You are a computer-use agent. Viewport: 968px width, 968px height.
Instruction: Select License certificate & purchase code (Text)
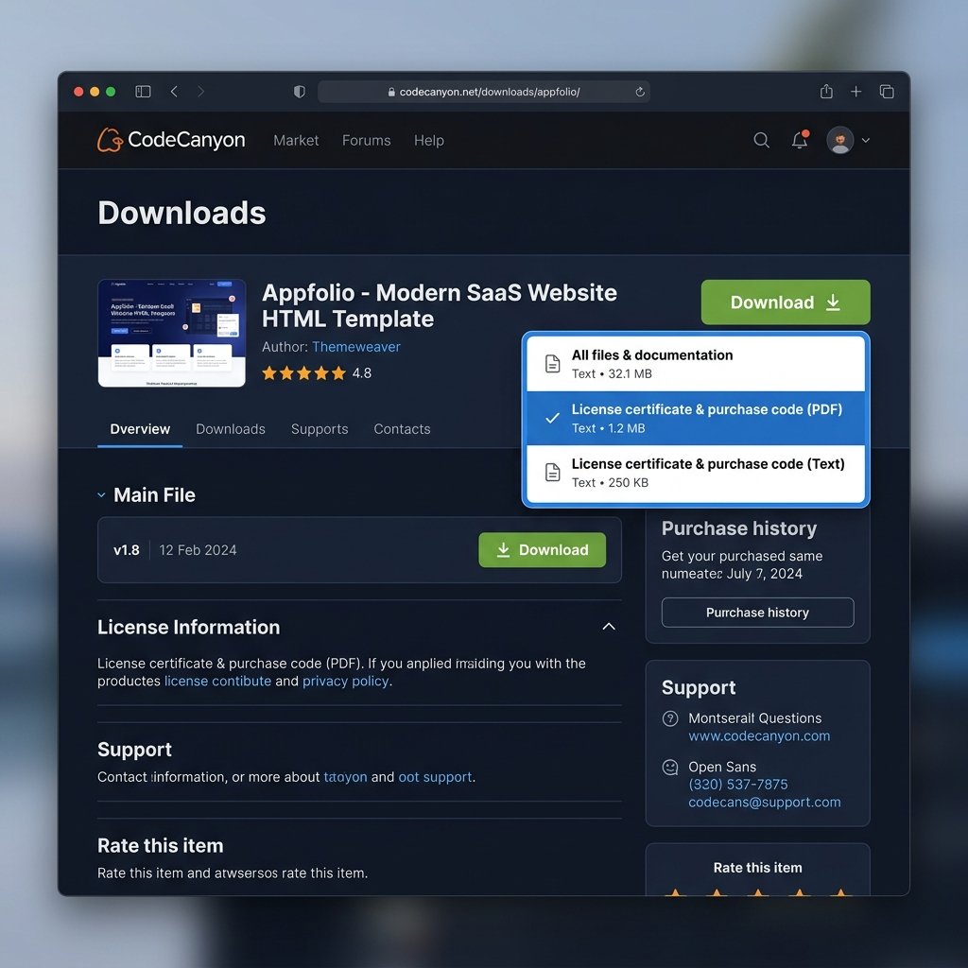pyautogui.click(x=695, y=473)
